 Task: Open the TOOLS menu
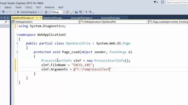pos(29,7)
